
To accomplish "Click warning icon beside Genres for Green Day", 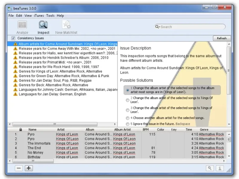I will [x=16, y=76].
